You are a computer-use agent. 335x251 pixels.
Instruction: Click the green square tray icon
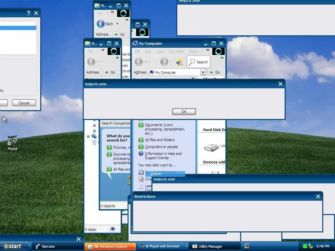click(305, 246)
